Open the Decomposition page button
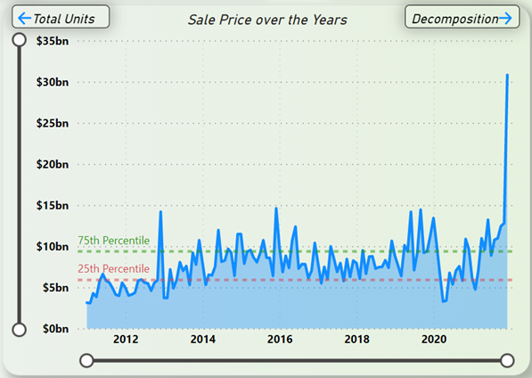532x378 pixels. point(462,17)
